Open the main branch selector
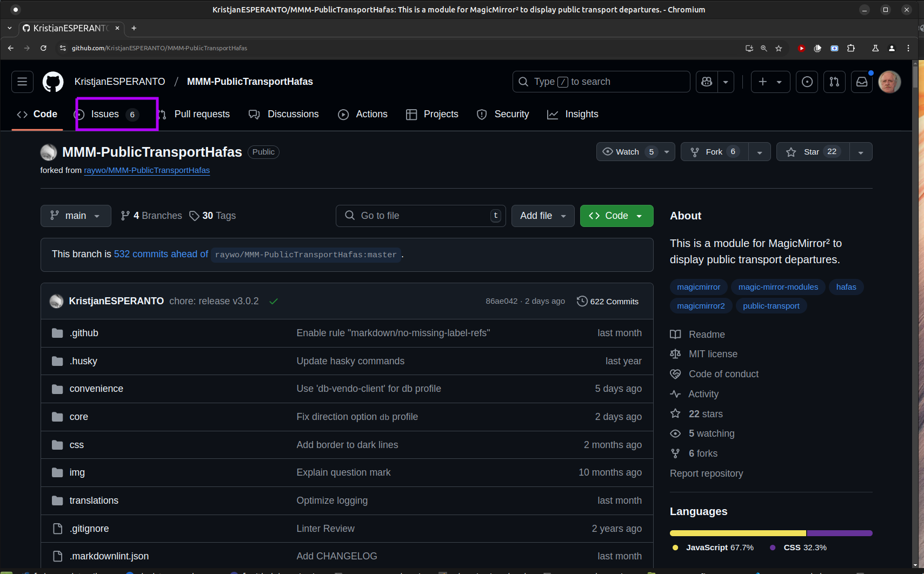924x574 pixels. click(x=76, y=216)
